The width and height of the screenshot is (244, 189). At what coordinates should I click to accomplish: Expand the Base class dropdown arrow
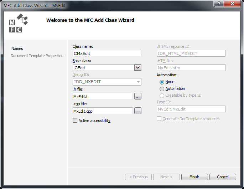(x=138, y=68)
